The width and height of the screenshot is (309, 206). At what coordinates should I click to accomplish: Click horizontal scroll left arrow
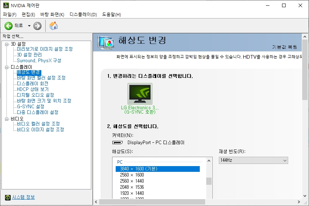[x=96, y=202]
